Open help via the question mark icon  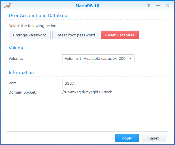[x=149, y=5]
